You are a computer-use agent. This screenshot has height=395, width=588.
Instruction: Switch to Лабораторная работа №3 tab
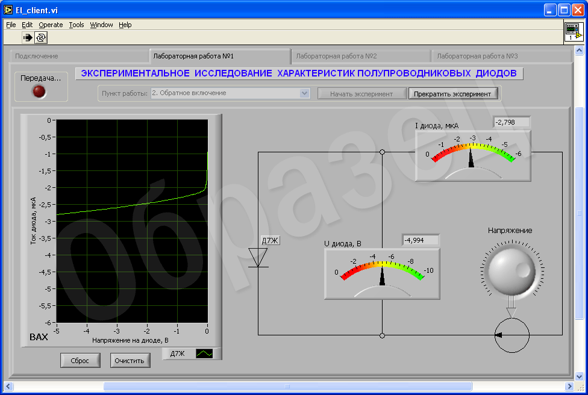(x=501, y=56)
